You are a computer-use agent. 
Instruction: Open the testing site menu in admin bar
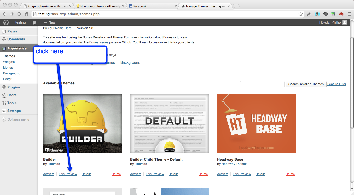tap(20, 22)
